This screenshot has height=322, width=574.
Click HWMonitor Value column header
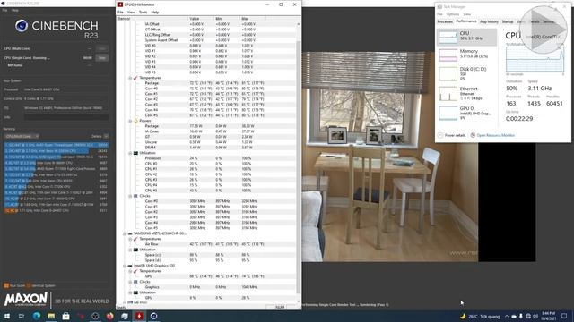[201, 18]
